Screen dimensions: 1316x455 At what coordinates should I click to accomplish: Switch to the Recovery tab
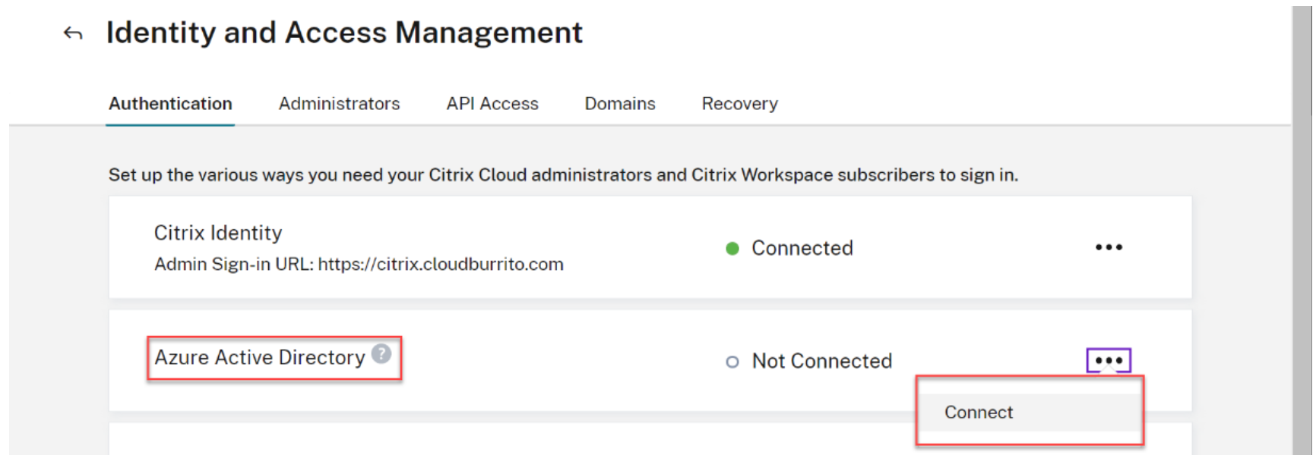[739, 104]
